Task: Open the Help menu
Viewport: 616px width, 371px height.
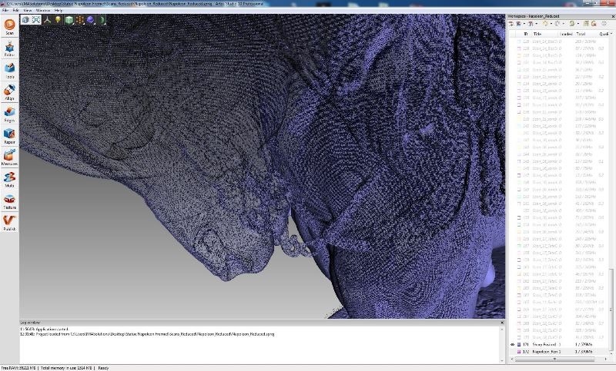Action: point(59,10)
